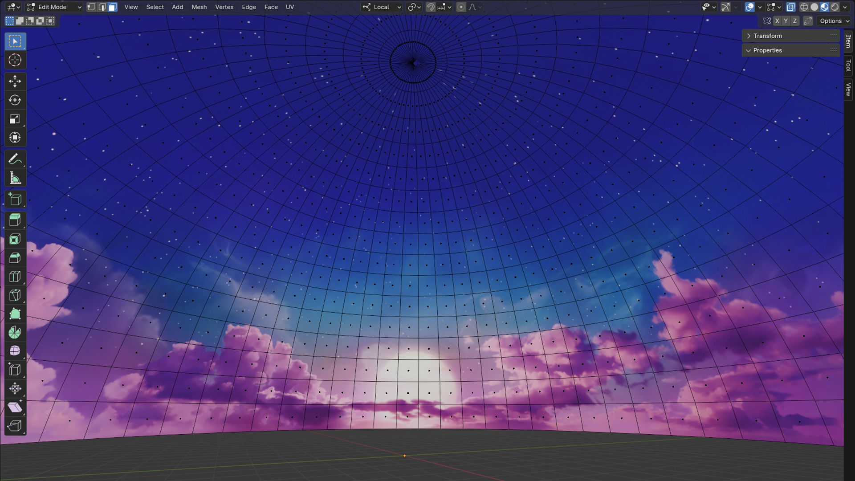Toggle viewport gizmos
This screenshot has height=481, width=855.
(726, 7)
